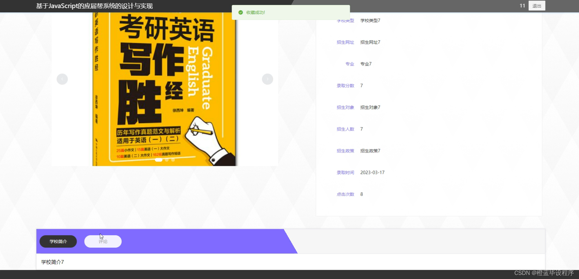This screenshot has width=579, height=279.
Task: Expand the 招生人数 entry
Action: (345, 129)
